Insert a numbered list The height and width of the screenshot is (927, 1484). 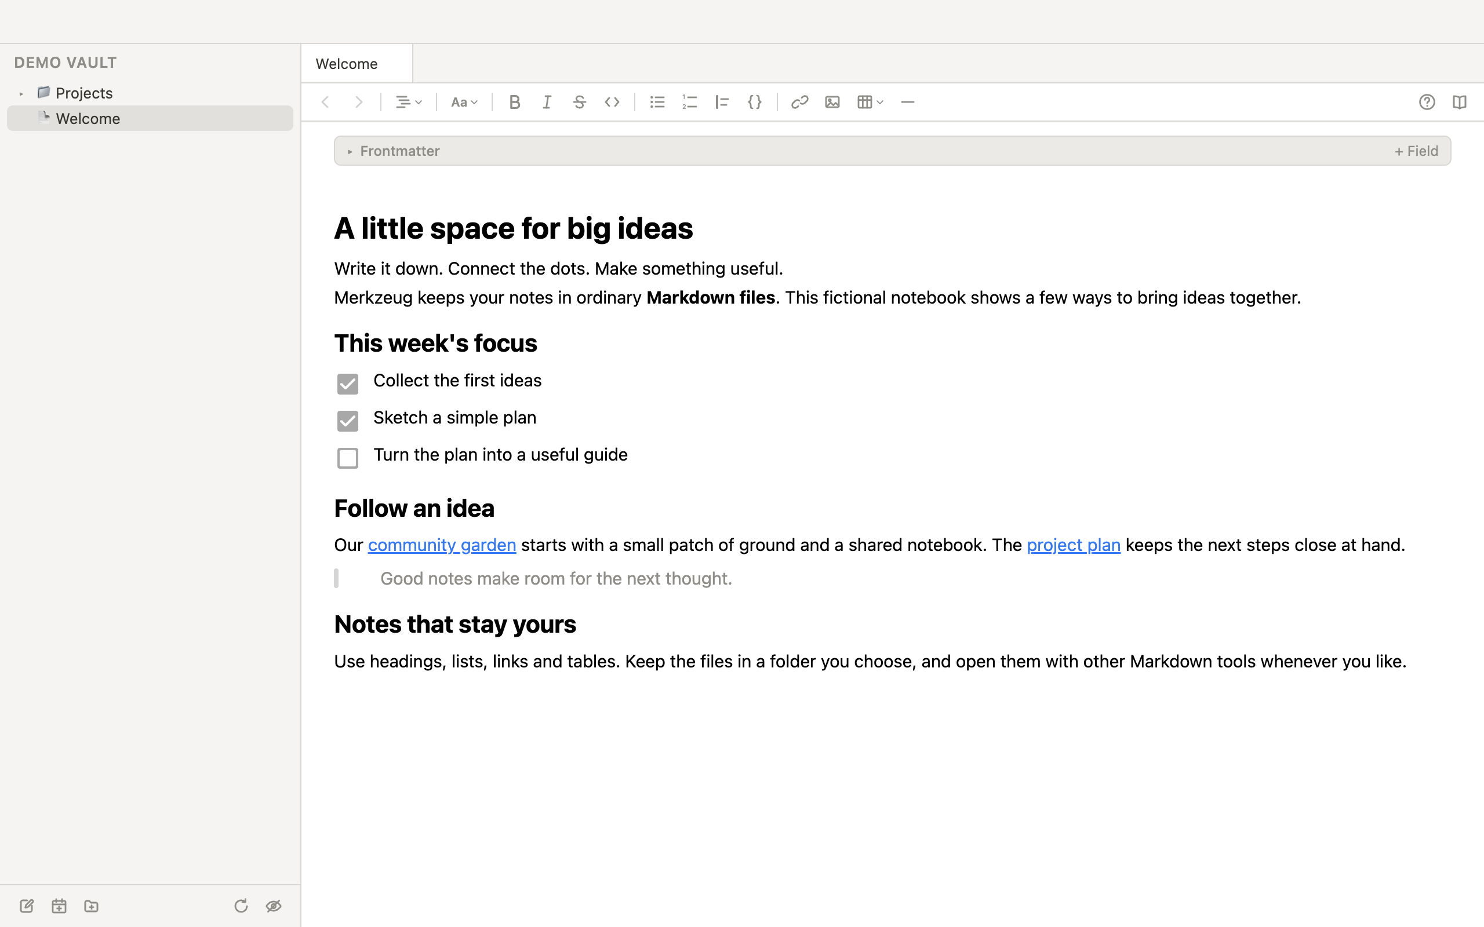click(690, 102)
